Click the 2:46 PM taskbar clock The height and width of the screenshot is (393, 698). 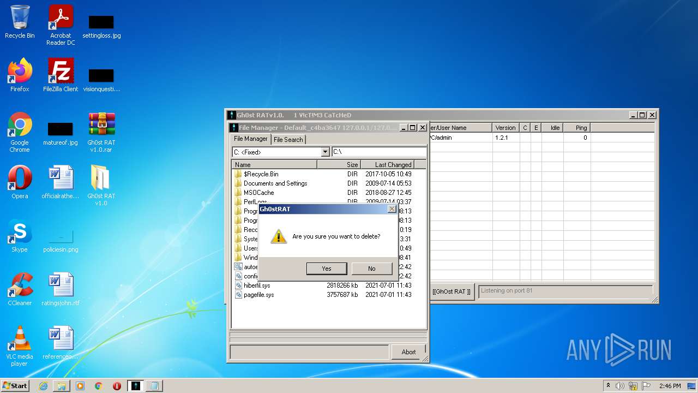point(670,386)
